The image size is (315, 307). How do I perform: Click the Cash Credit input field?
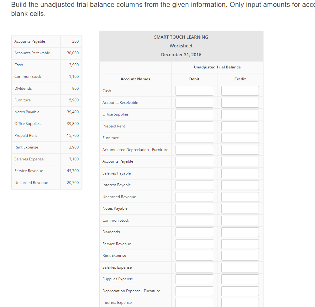click(240, 91)
